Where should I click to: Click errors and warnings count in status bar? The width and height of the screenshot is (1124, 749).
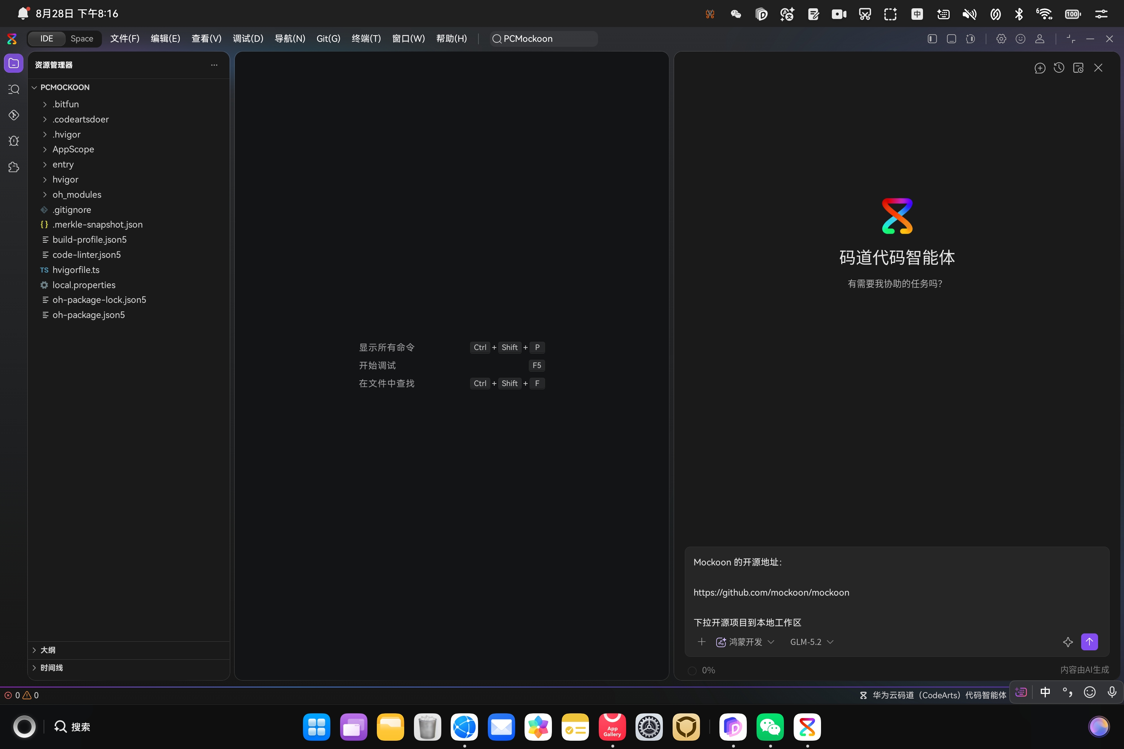click(22, 695)
